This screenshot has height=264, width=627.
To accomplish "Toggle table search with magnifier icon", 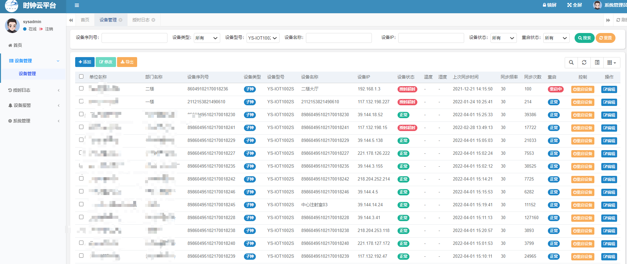I will [x=571, y=62].
